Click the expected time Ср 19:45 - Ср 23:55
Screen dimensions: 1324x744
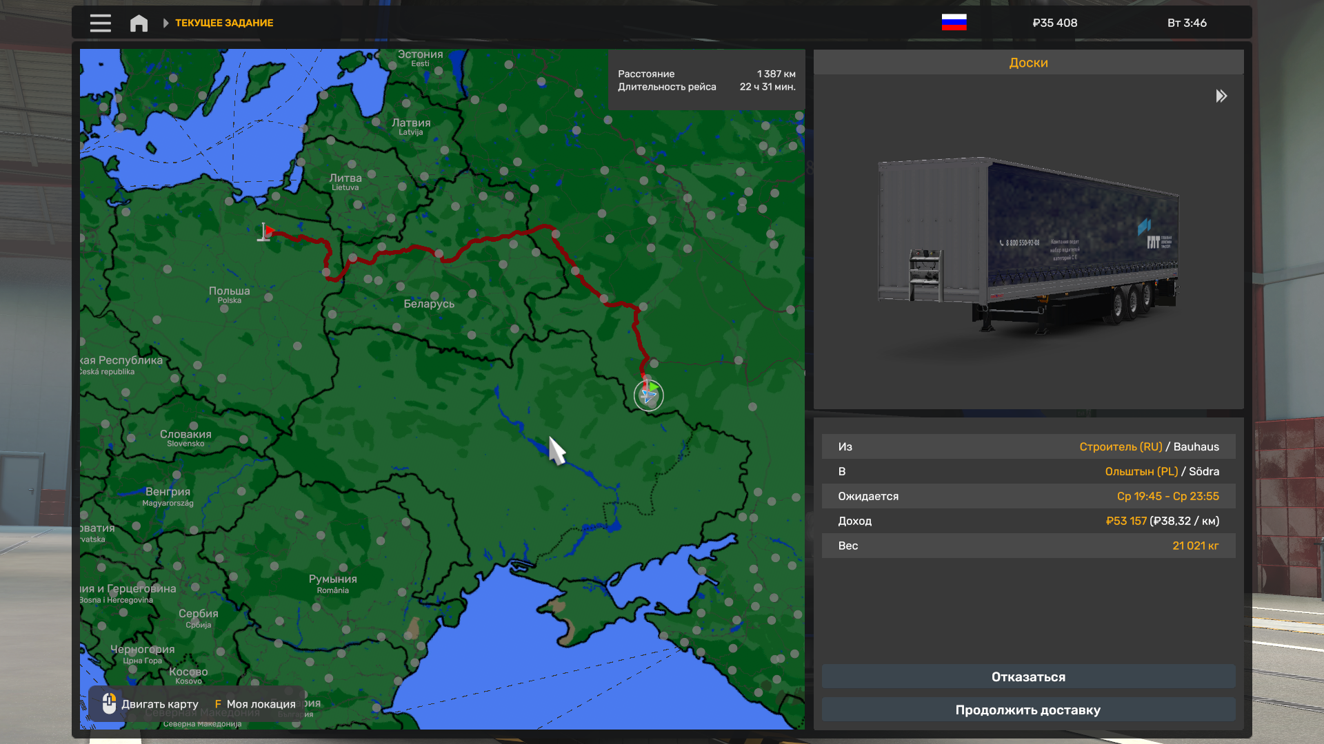(x=1167, y=496)
